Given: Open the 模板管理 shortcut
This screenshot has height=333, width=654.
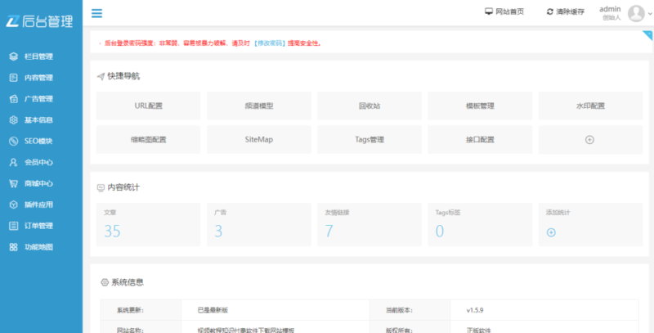Looking at the screenshot, I should [x=480, y=106].
